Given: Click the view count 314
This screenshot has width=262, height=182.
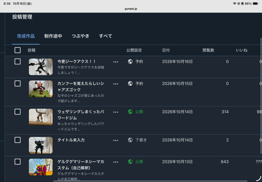Looking at the screenshot, I should pos(225,112).
